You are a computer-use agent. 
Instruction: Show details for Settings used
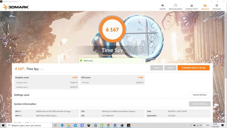[x=200, y=95]
